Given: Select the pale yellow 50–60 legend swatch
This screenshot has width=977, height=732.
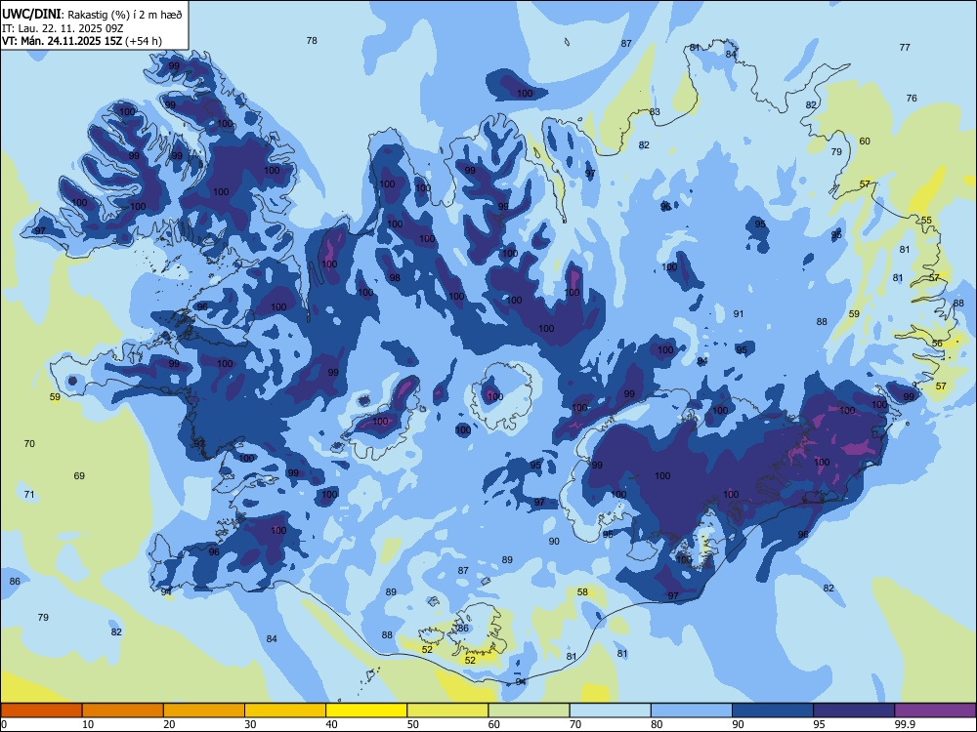Looking at the screenshot, I should 447,711.
